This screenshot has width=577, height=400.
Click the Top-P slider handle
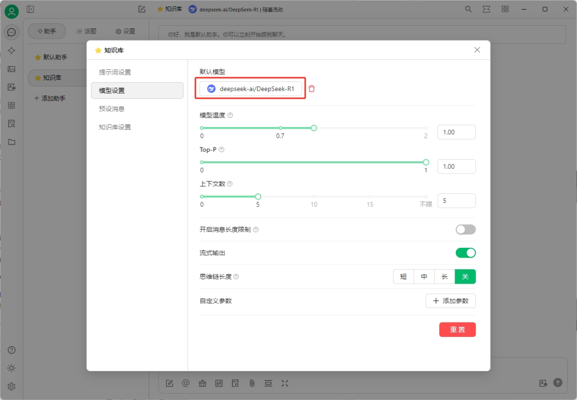pos(426,162)
